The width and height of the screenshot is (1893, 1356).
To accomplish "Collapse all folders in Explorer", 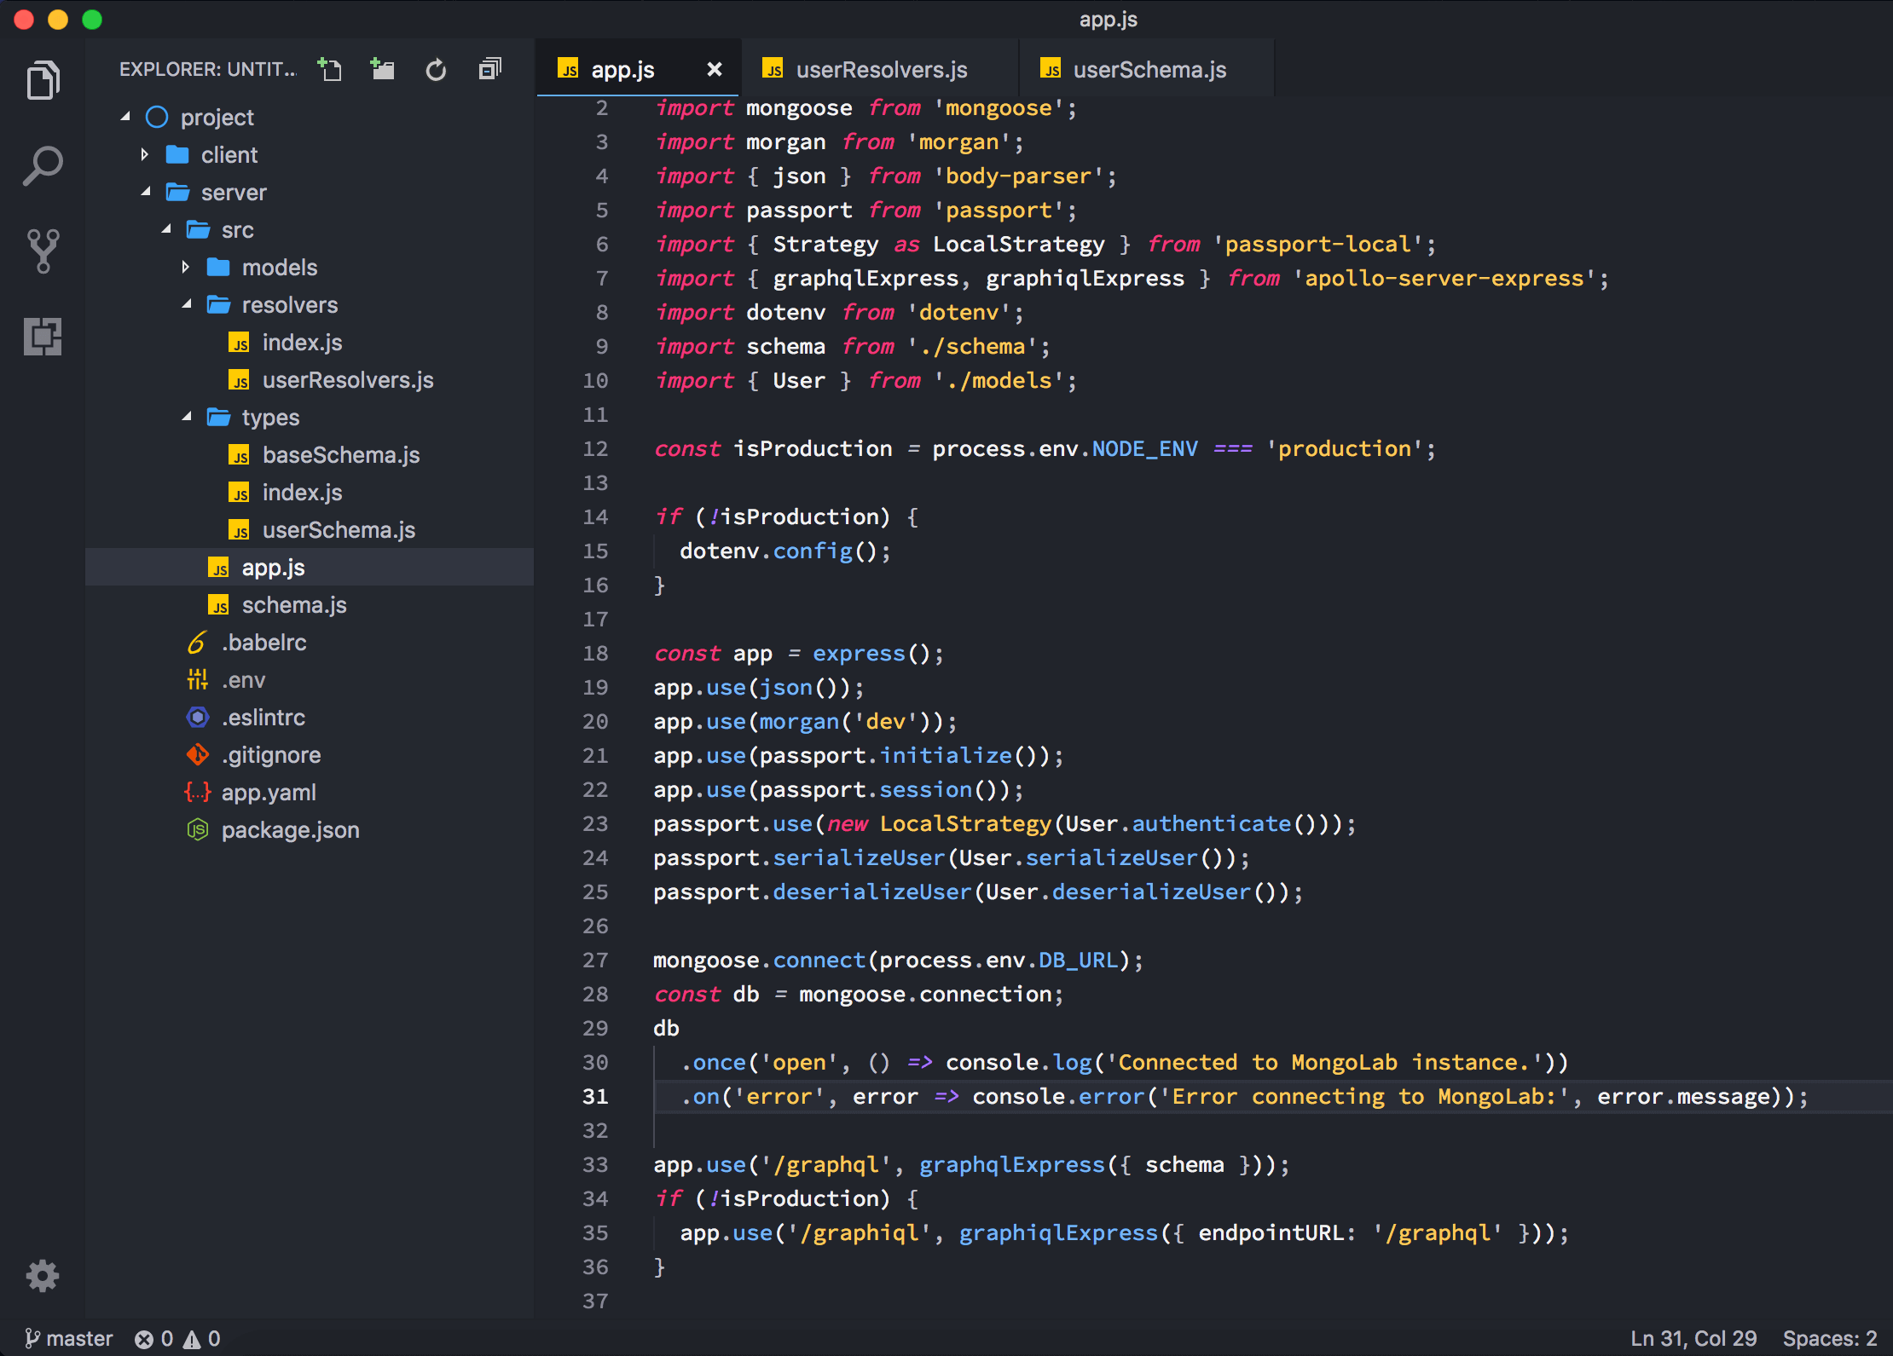I will (x=490, y=69).
